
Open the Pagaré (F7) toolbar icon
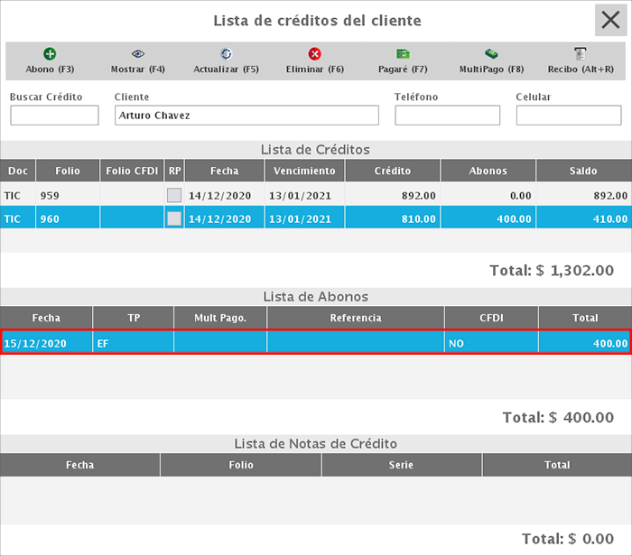pyautogui.click(x=403, y=54)
